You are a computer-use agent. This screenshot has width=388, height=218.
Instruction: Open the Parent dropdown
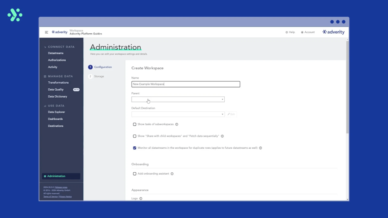tap(178, 99)
